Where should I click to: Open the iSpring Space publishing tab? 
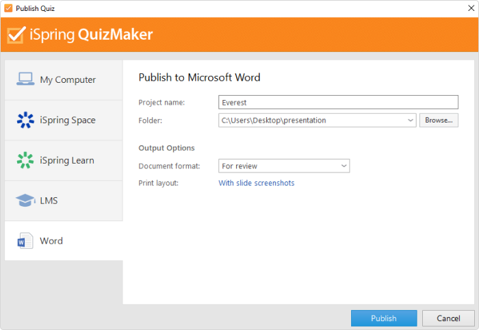(64, 120)
